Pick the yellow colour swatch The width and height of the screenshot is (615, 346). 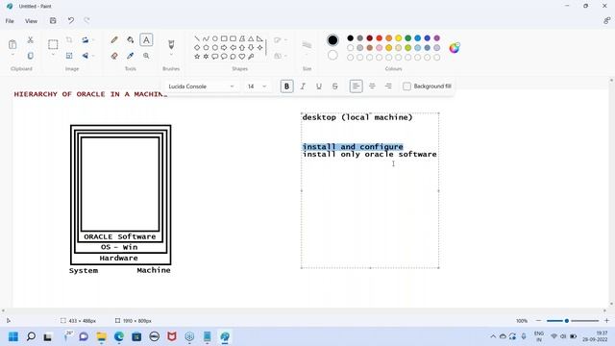tap(399, 38)
